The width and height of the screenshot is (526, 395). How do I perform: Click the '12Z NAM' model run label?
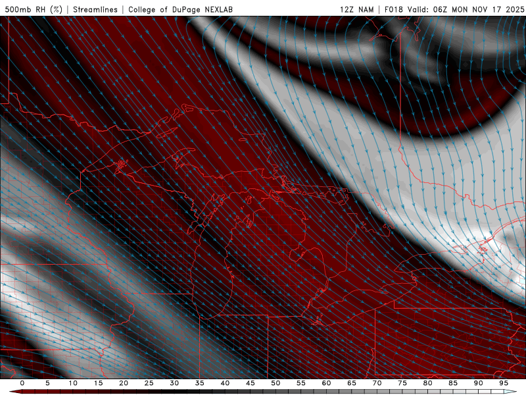click(356, 9)
